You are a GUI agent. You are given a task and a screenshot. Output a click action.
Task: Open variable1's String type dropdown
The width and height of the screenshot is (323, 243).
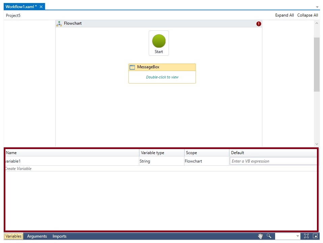tap(161, 161)
